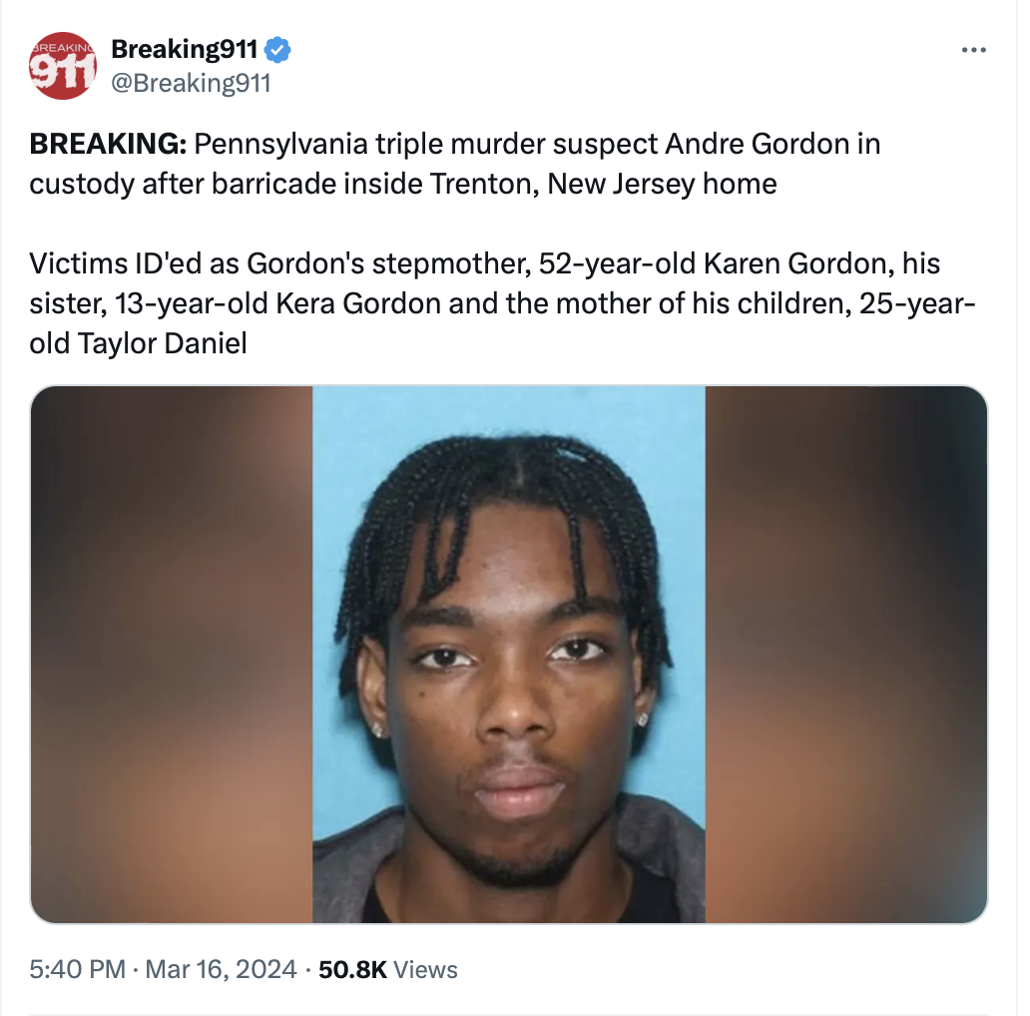Viewport: 1030px width, 1016px height.
Task: Click the bold BREAKING: text
Action: 109,144
